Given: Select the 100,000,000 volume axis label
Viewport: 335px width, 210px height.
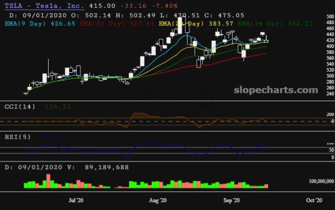Looking at the screenshot, I should (321, 181).
